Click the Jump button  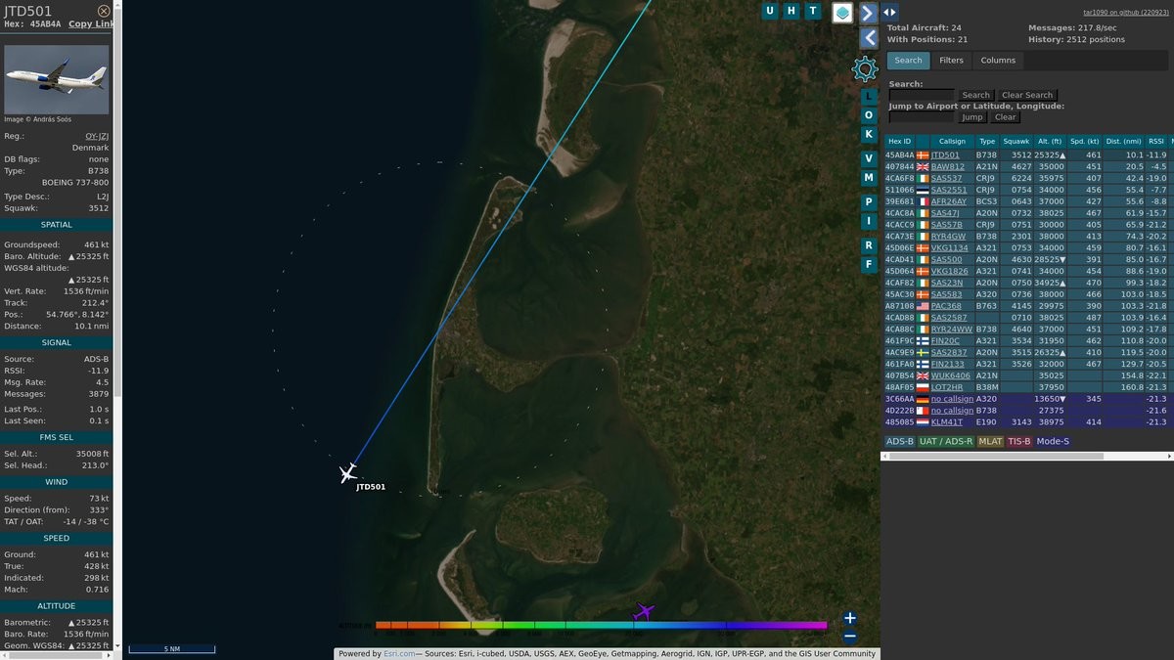[x=971, y=116]
